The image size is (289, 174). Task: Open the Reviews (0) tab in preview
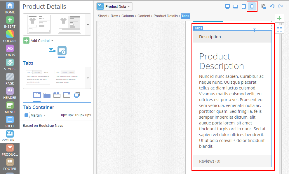click(x=232, y=161)
